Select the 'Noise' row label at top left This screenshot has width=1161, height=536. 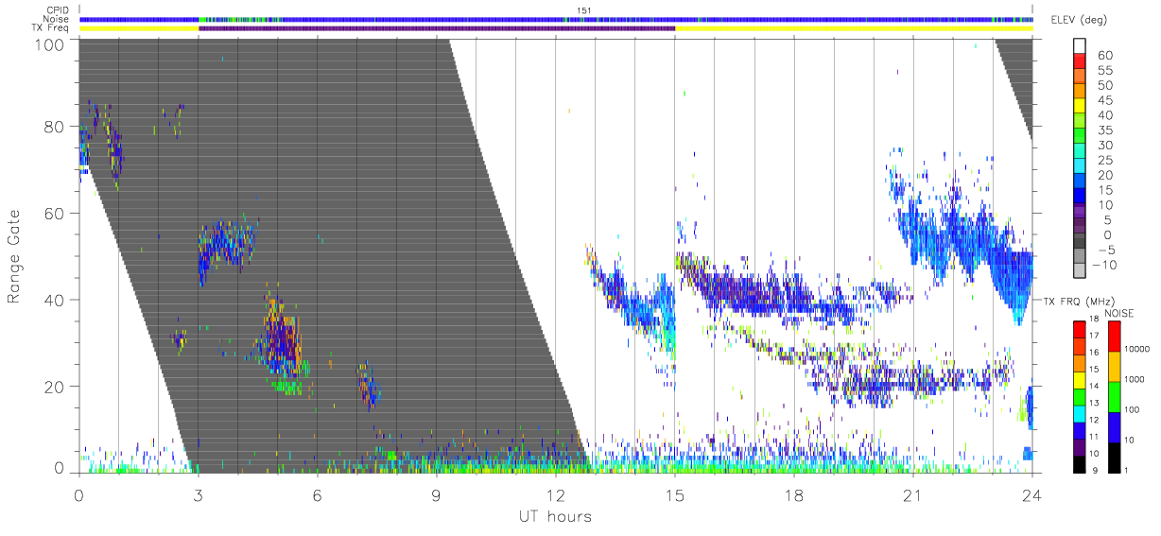pos(58,19)
